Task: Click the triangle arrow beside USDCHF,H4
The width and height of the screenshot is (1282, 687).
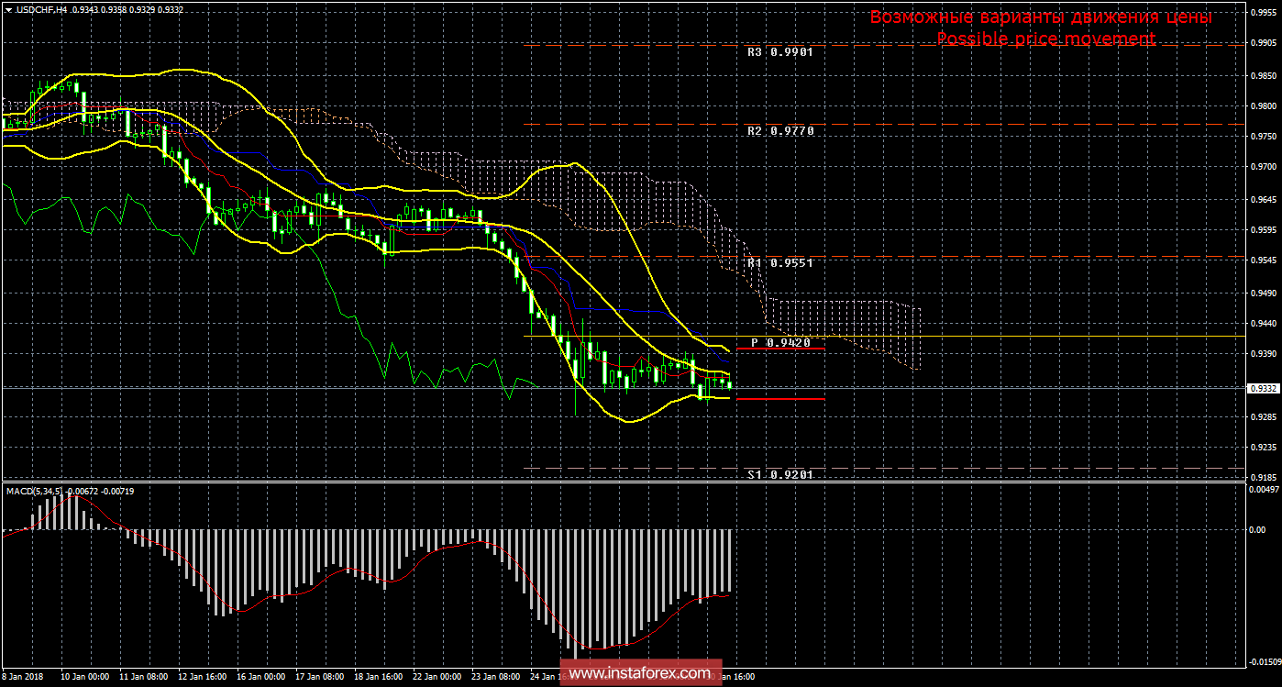Action: (x=7, y=8)
